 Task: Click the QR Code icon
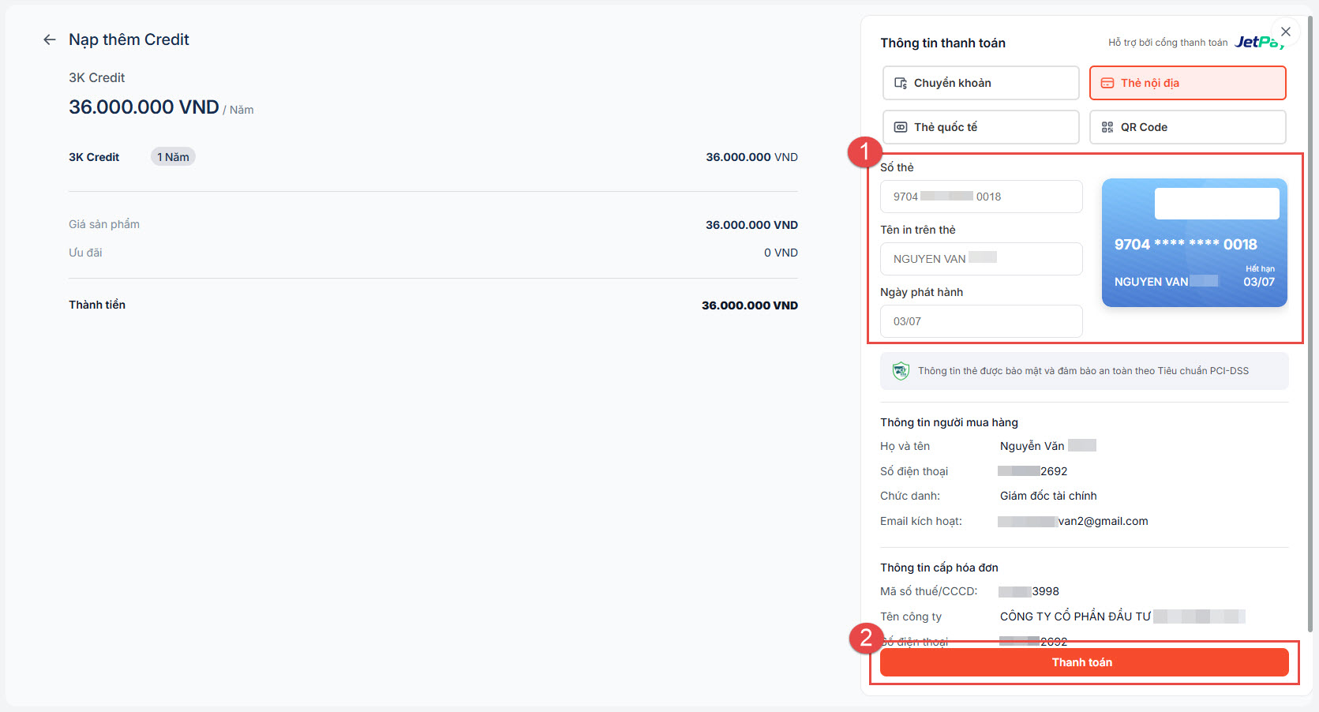coord(1107,127)
